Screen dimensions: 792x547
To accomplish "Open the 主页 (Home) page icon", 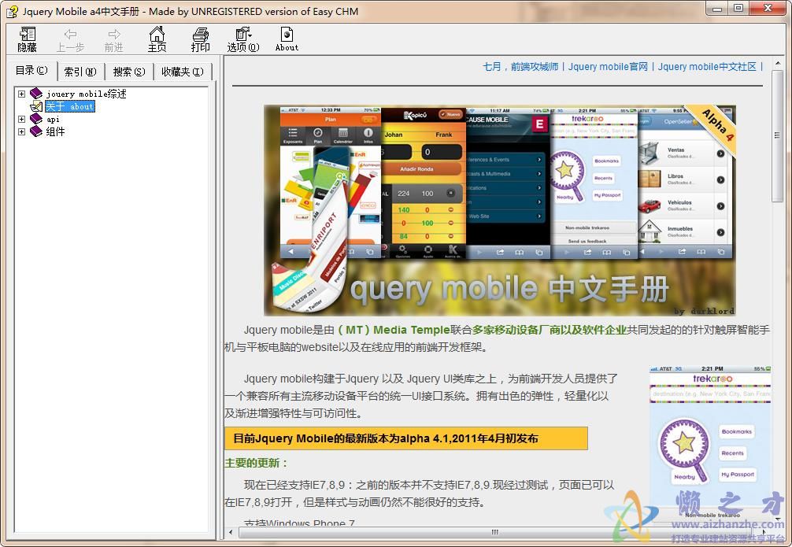I will tap(157, 39).
